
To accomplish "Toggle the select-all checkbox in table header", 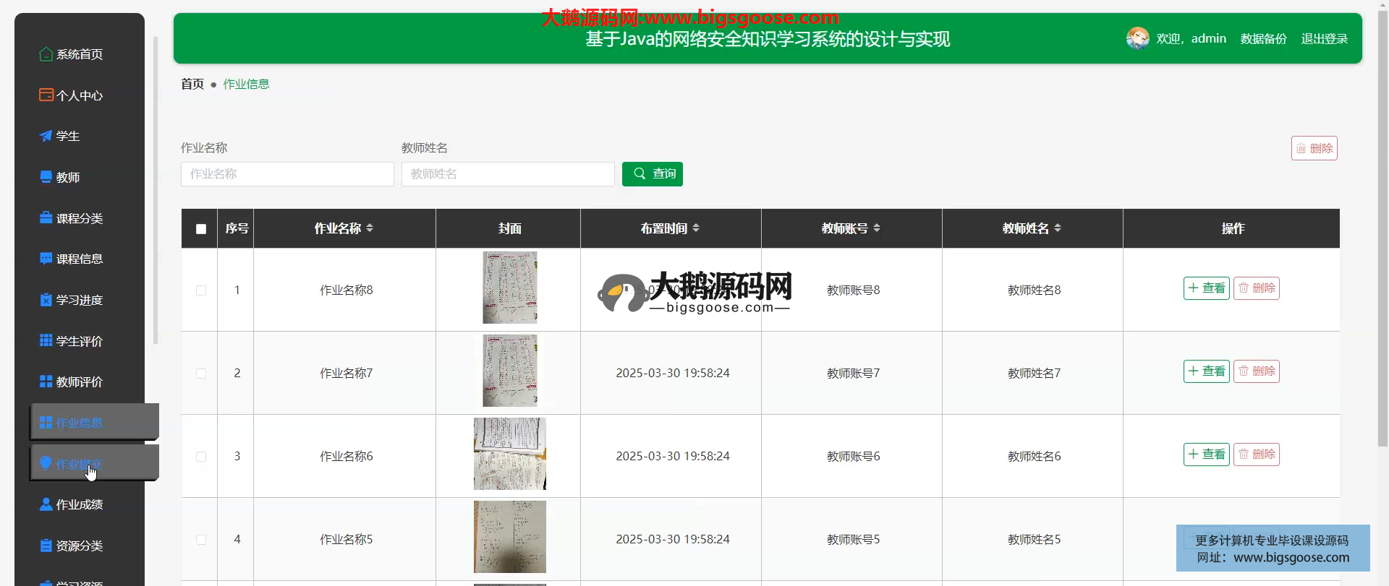I will 201,229.
